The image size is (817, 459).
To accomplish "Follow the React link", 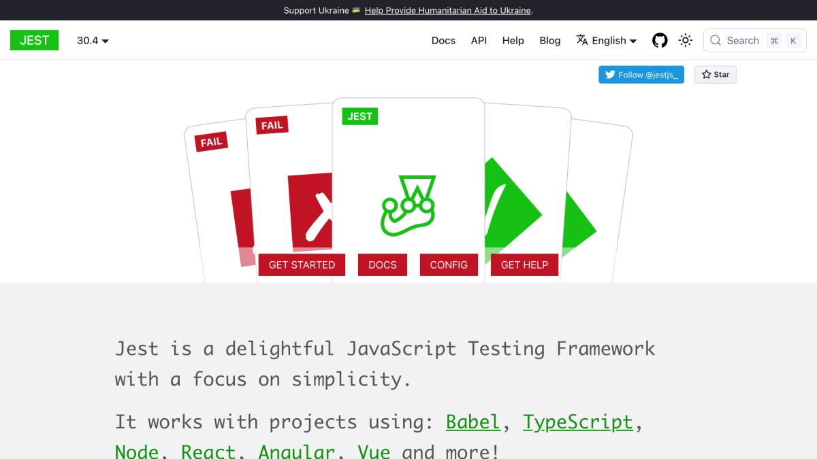I will 208,452.
